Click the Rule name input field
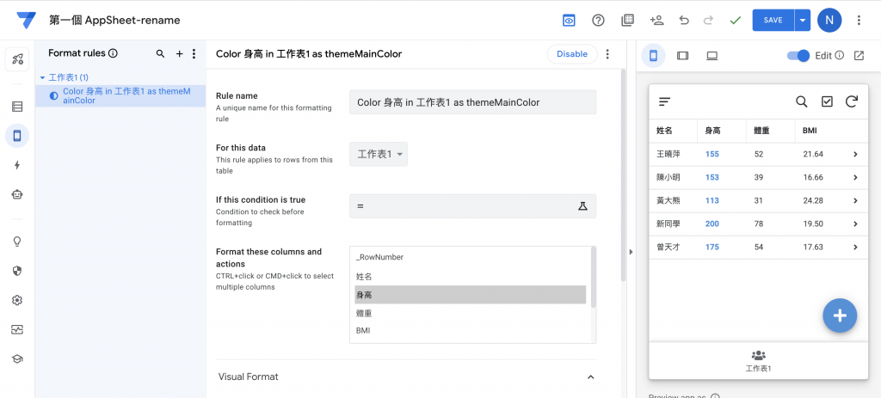 click(472, 102)
